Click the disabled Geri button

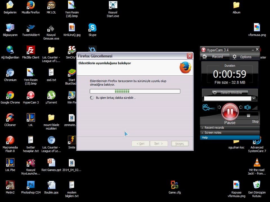(x=141, y=144)
